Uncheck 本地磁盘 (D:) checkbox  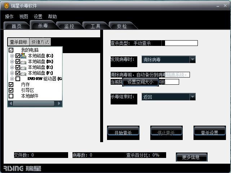[18, 61]
